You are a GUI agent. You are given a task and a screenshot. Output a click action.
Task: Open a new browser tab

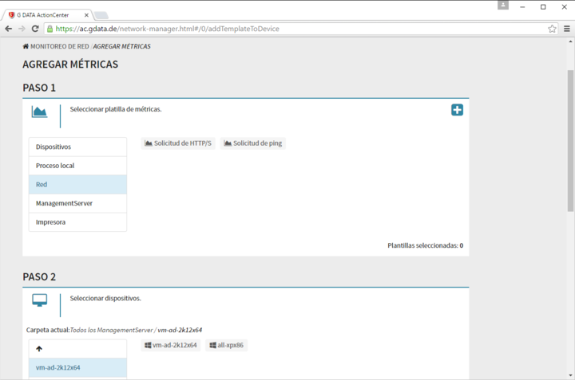(x=101, y=15)
